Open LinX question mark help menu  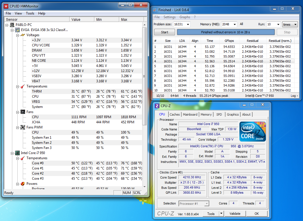tap(195, 17)
